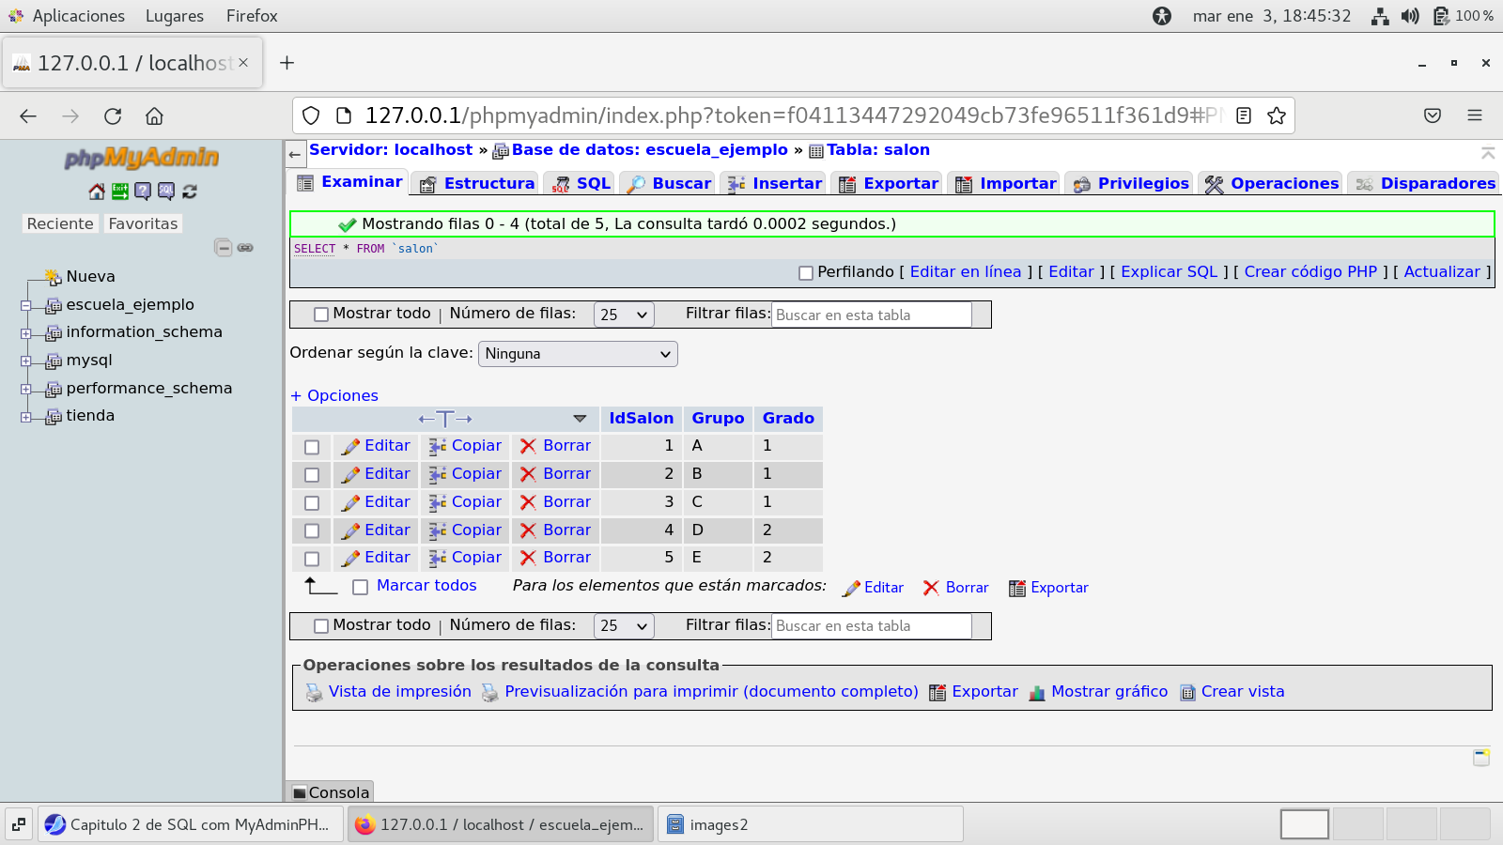The image size is (1503, 845).
Task: Click the log out icon in sidebar
Action: coord(120,192)
